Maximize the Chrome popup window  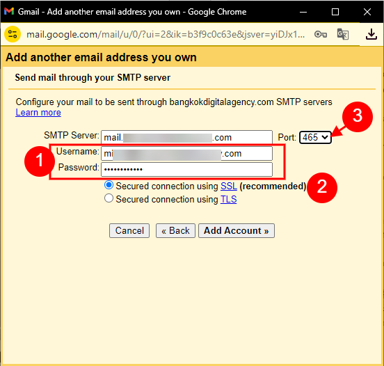(335, 12)
